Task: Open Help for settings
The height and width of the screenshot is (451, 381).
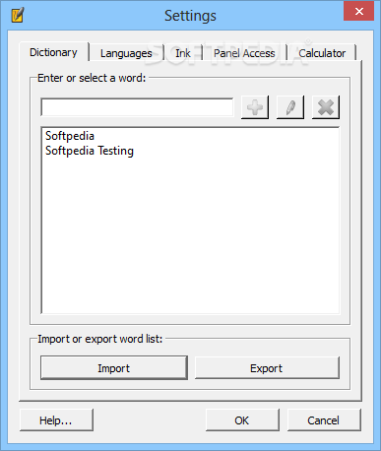Action: (56, 420)
